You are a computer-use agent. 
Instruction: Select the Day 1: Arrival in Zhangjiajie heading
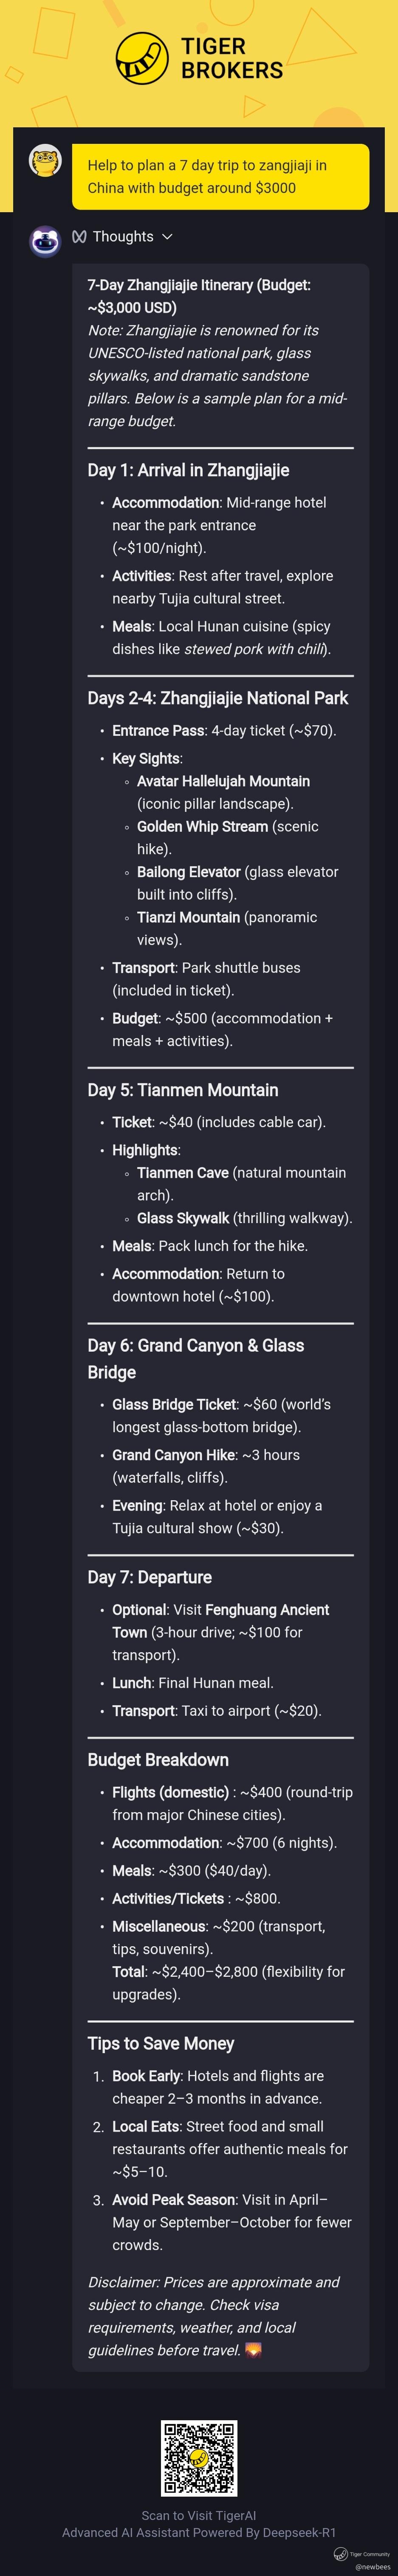click(188, 470)
